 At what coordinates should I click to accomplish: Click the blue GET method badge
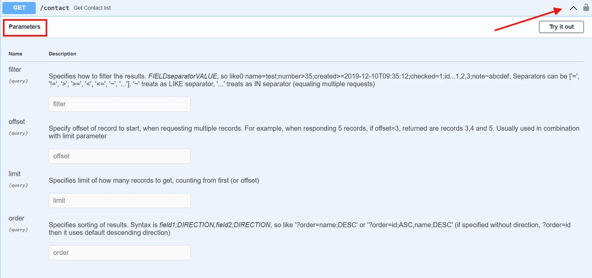tap(19, 8)
